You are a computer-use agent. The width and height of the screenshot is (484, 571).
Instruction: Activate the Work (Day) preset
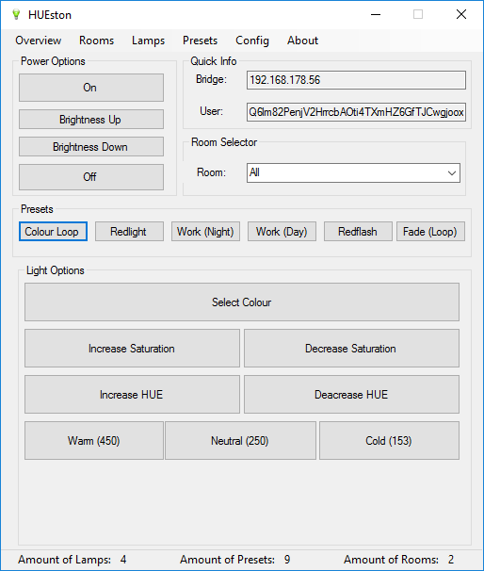coord(282,232)
